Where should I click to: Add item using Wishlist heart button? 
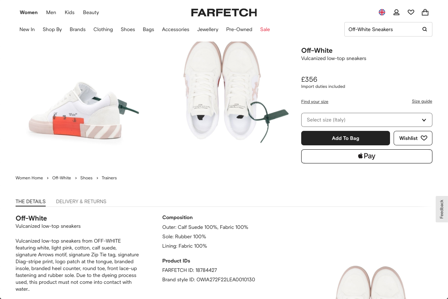pyautogui.click(x=413, y=138)
